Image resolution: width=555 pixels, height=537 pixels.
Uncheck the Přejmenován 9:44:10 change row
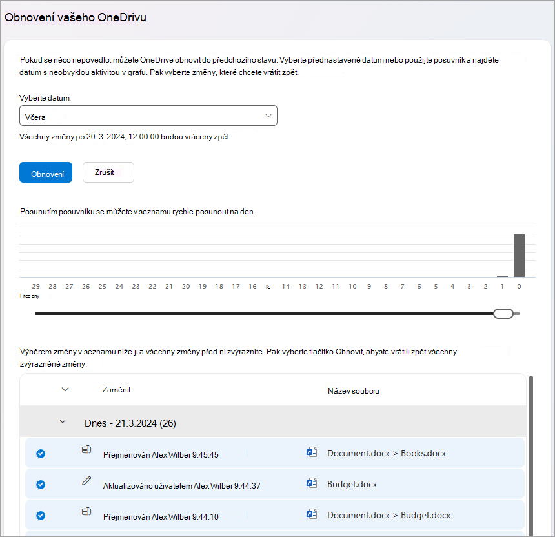coord(41,516)
